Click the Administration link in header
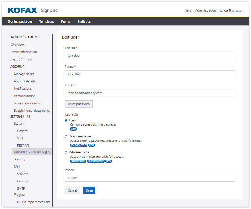Viewport: 251px width, 209px height. 205,10
